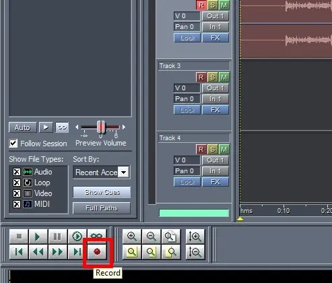Zoom in vertically on tracks

pyautogui.click(x=195, y=237)
